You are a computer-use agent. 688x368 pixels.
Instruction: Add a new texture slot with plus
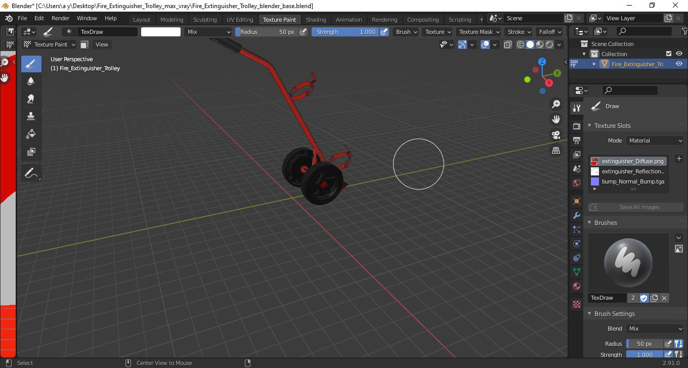[x=679, y=159]
